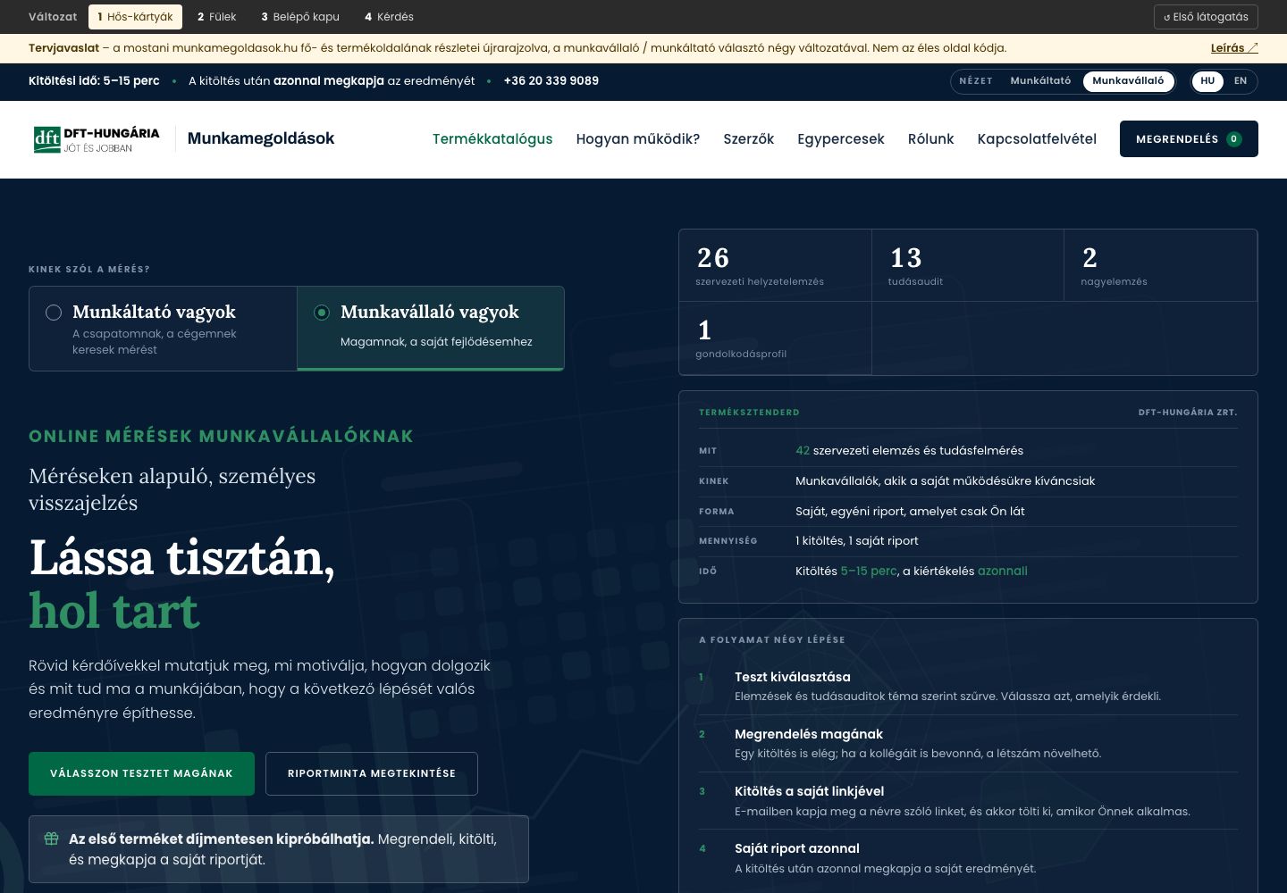Open the Termékkatalógus menu item
Screen dimensions: 1287x893
(492, 139)
